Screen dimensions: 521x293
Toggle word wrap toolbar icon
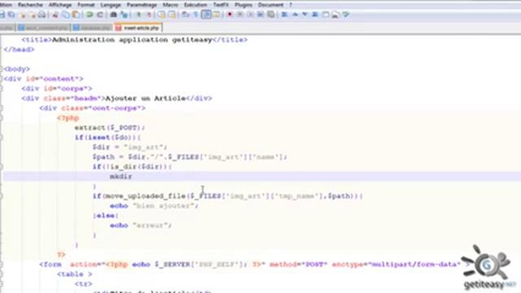tap(186, 15)
